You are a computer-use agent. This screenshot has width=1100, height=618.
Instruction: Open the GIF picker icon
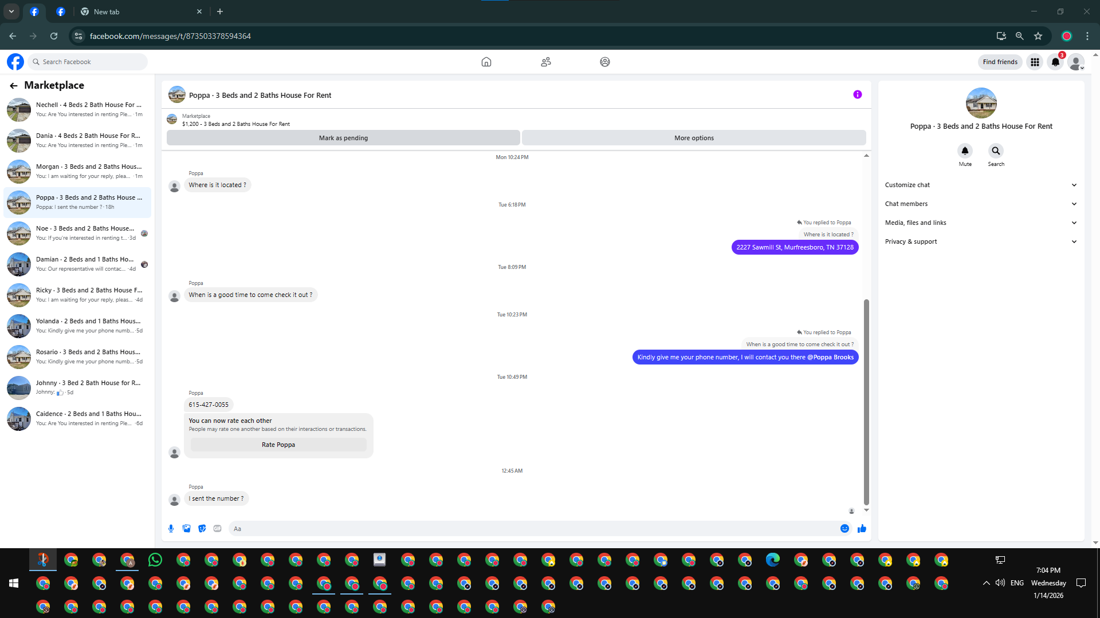tap(217, 529)
